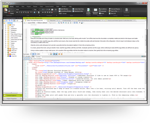Click the Content Explorer pane button at bottom
150x124 pixels.
pyautogui.click(x=13, y=95)
